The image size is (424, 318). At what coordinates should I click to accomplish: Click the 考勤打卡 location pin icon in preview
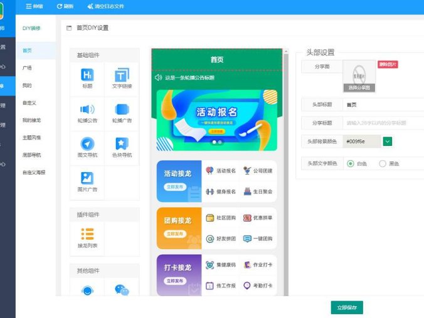tap(247, 285)
